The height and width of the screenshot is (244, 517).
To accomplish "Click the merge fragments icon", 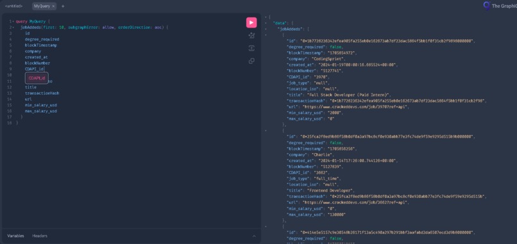I will click(251, 49).
